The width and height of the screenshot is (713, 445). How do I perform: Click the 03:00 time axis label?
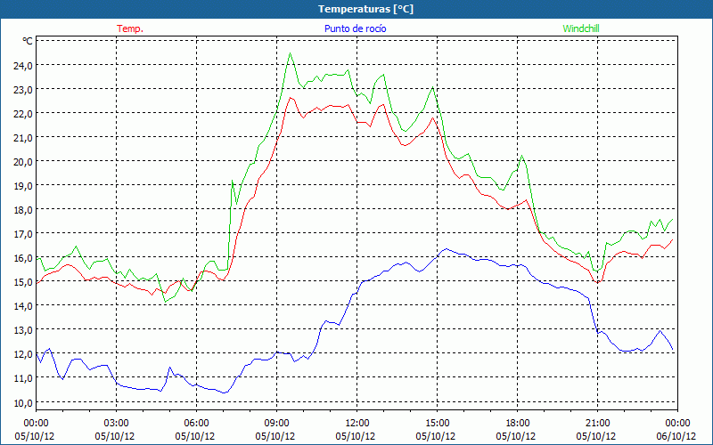coord(117,424)
